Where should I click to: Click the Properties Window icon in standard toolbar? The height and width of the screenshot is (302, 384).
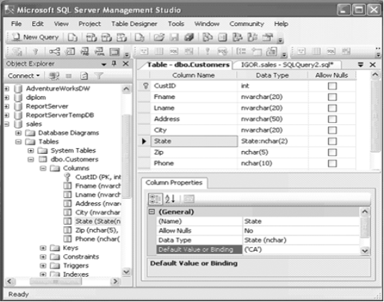pyautogui.click(x=268, y=37)
